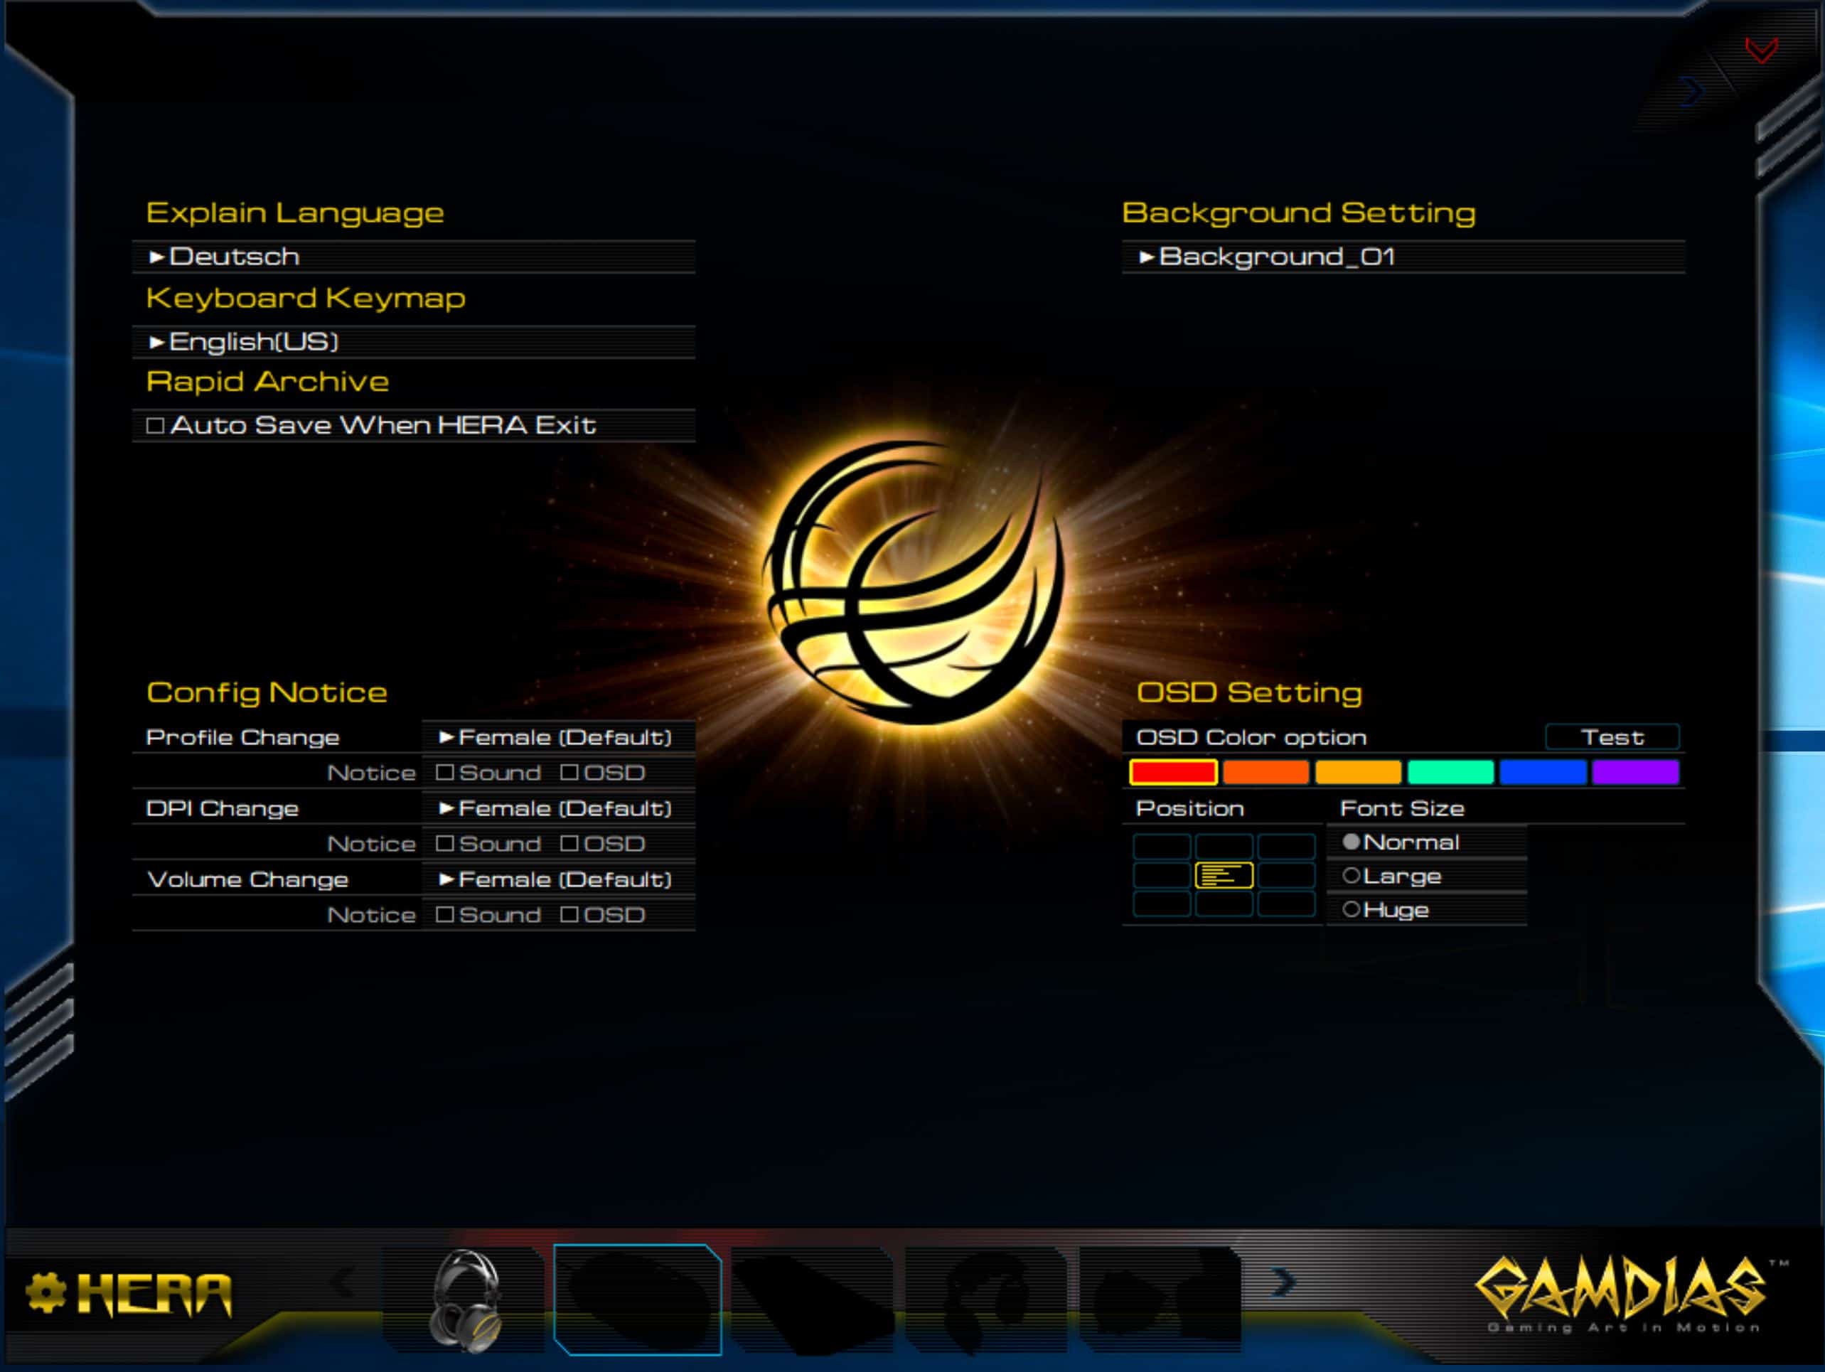Enable Auto Save When HERA Exit

155,426
